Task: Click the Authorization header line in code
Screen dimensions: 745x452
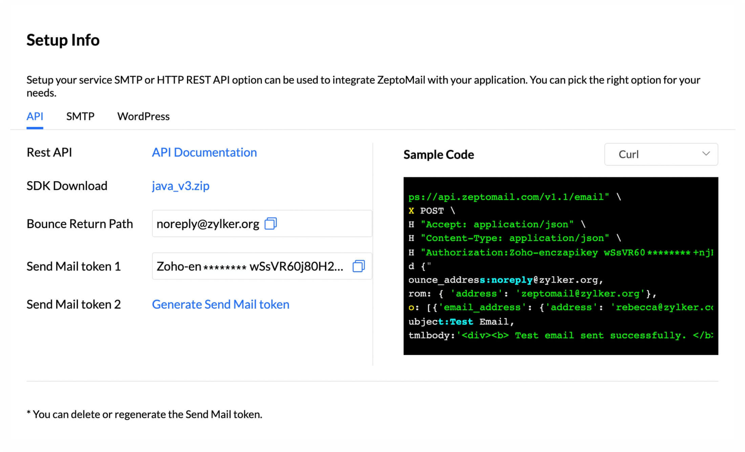Action: click(x=560, y=252)
